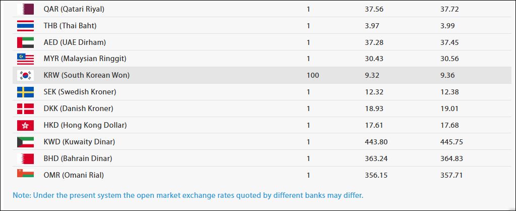Click the Bahrain flag icon
Screen dimensions: 516x211
click(x=25, y=159)
